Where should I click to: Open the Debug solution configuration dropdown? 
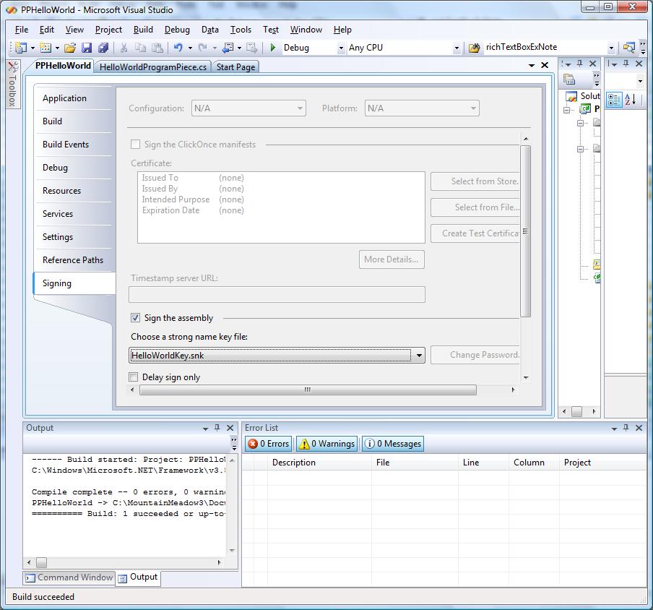pyautogui.click(x=341, y=48)
